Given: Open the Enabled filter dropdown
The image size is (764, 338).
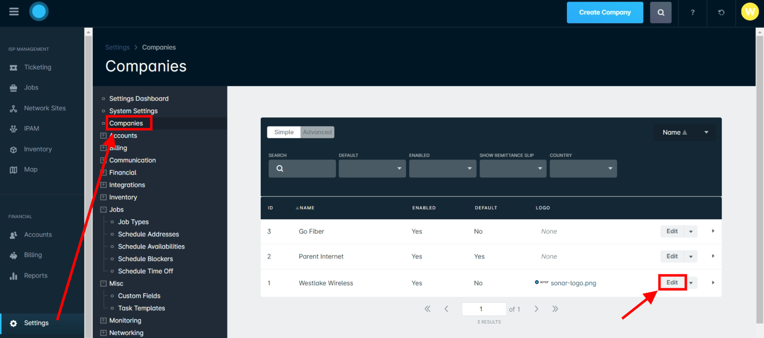Looking at the screenshot, I should tap(442, 169).
